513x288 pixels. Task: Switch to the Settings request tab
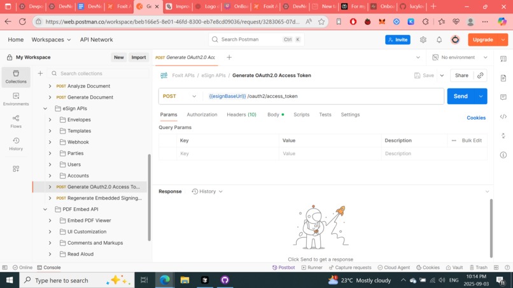(x=350, y=114)
